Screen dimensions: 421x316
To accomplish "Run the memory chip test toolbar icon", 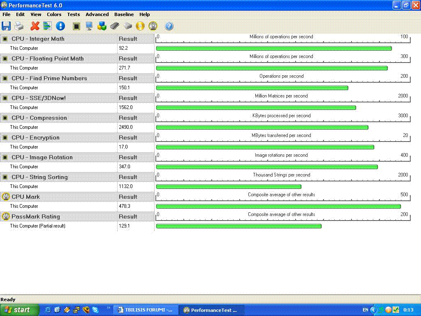I will (115, 26).
